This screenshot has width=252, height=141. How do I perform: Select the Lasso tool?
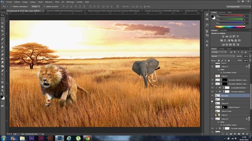(x=3, y=23)
